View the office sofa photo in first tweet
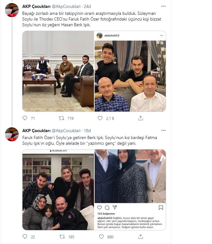The image size is (212, 244). pyautogui.click(x=58, y=71)
